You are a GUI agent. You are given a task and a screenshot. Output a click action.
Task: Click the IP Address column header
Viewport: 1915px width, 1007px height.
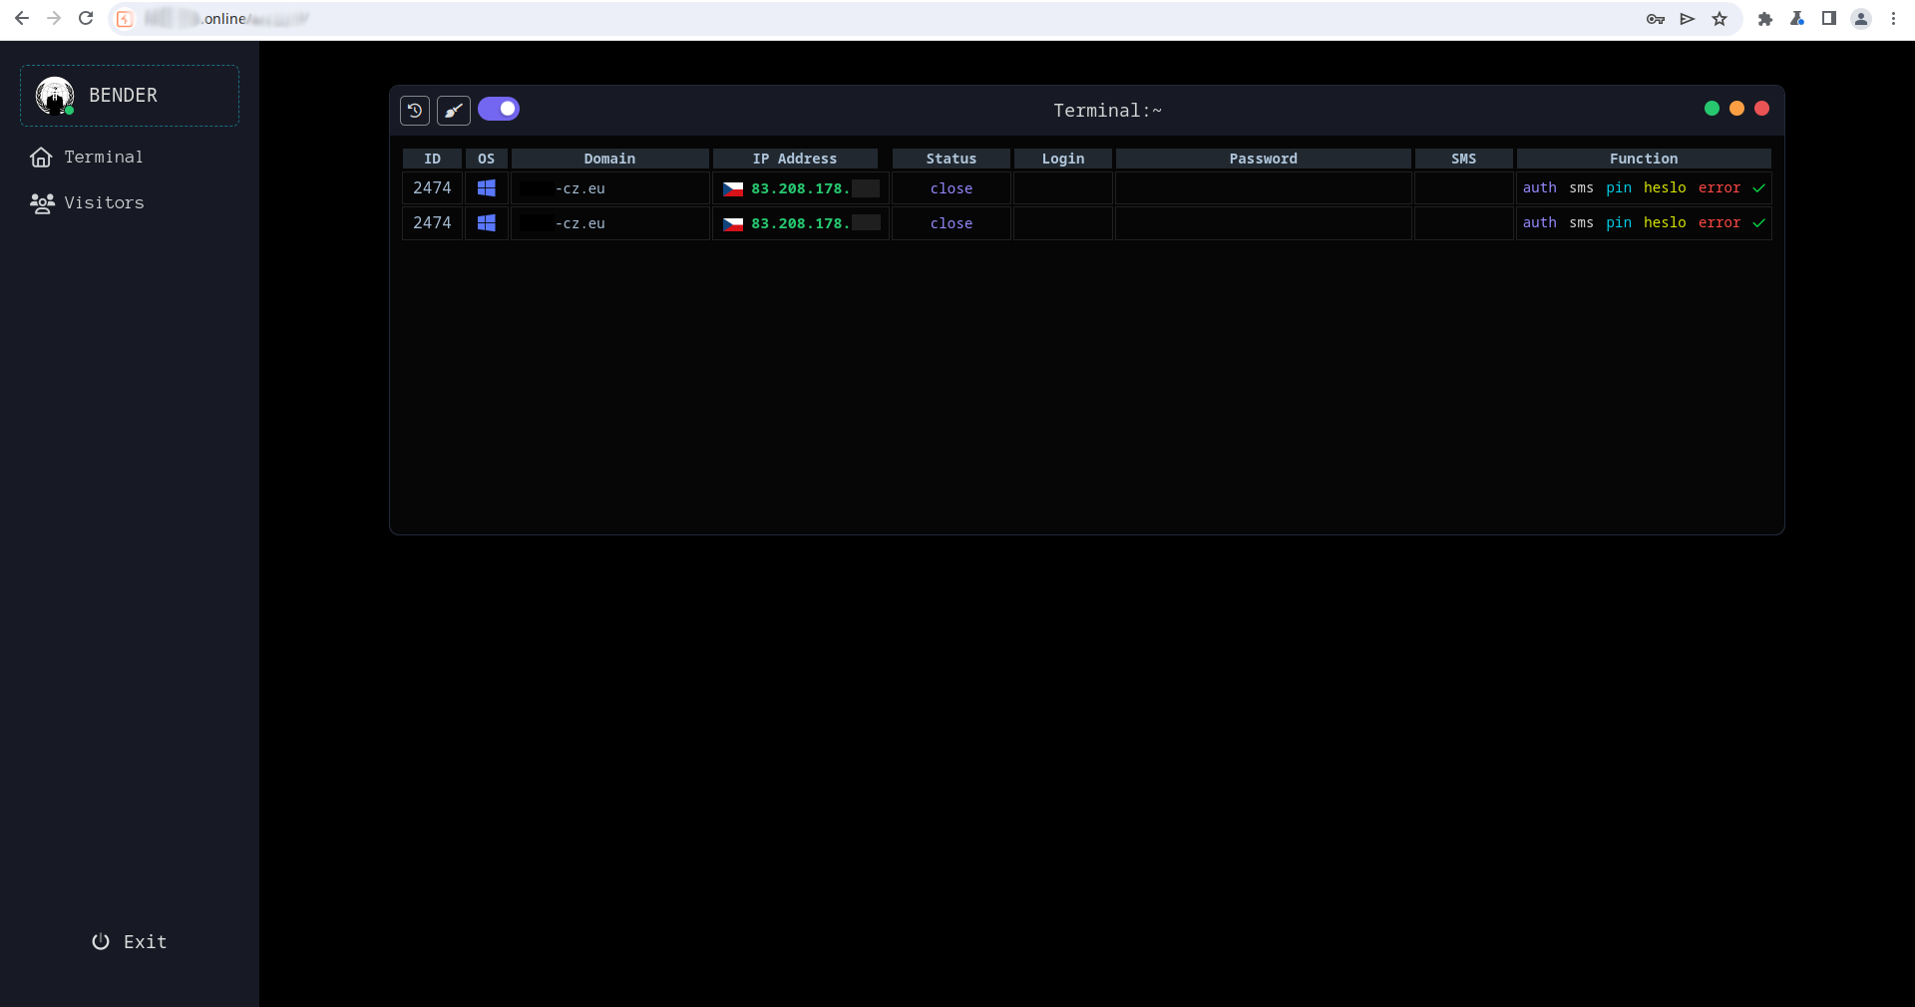tap(795, 159)
